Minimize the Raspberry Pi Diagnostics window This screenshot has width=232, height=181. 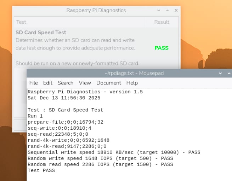pos(159,11)
